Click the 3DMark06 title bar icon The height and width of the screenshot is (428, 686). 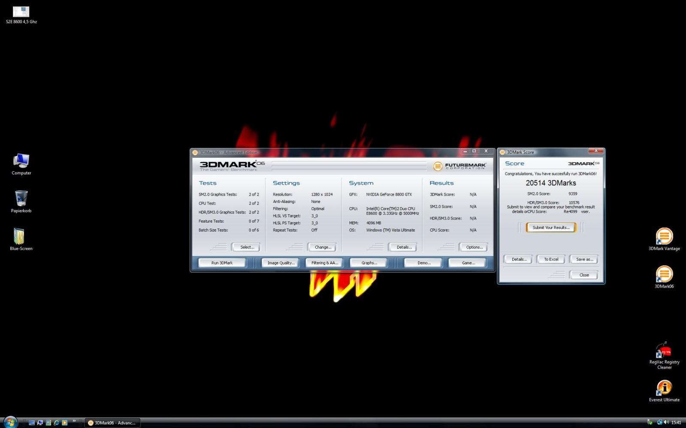tap(195, 152)
